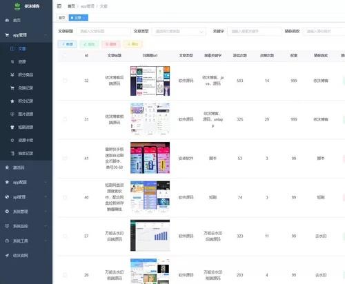Focus the 关键字 search input
This screenshot has width=345, height=284.
(x=255, y=31)
